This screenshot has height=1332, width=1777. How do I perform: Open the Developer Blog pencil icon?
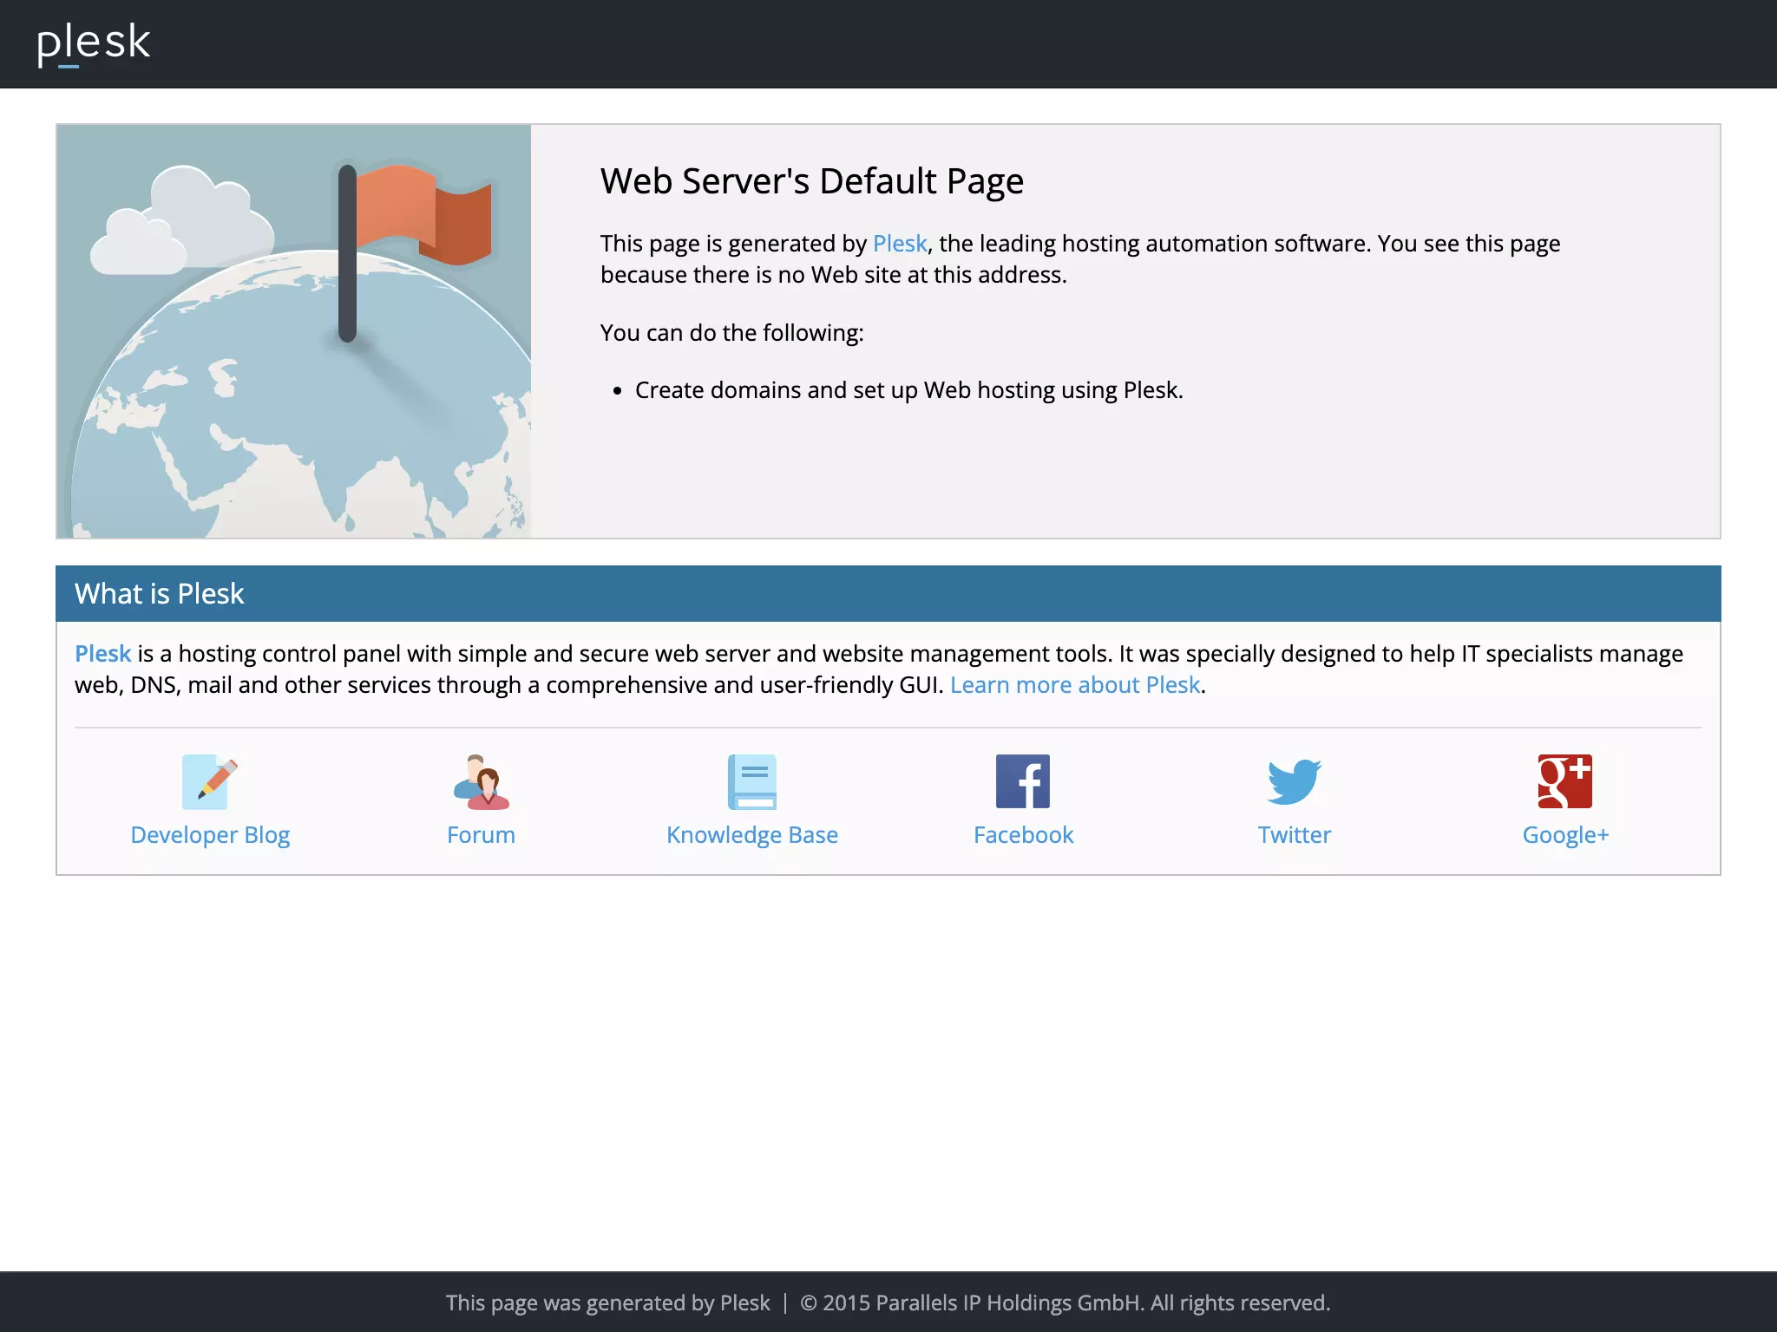[210, 781]
